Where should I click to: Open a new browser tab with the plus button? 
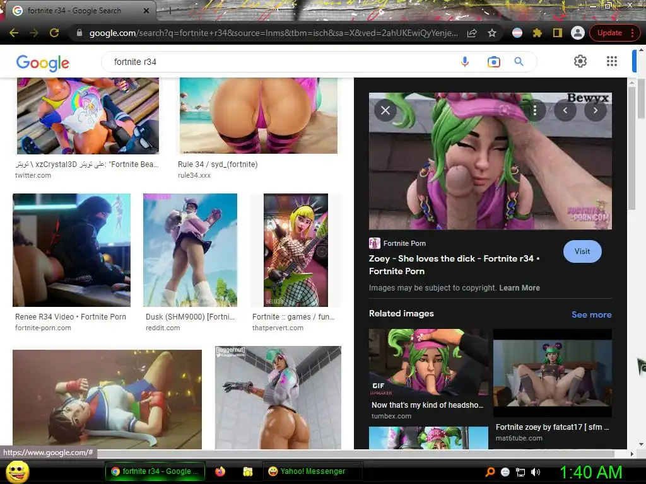[170, 11]
